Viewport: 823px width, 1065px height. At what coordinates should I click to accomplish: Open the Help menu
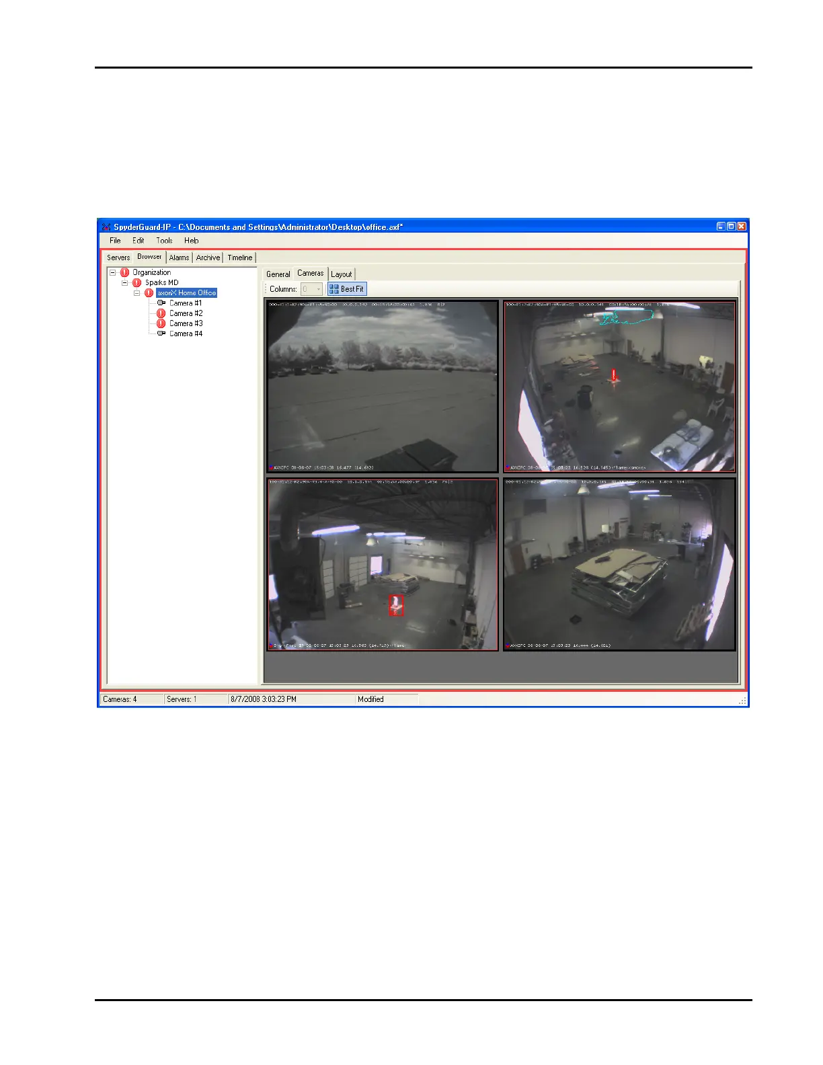coord(192,241)
